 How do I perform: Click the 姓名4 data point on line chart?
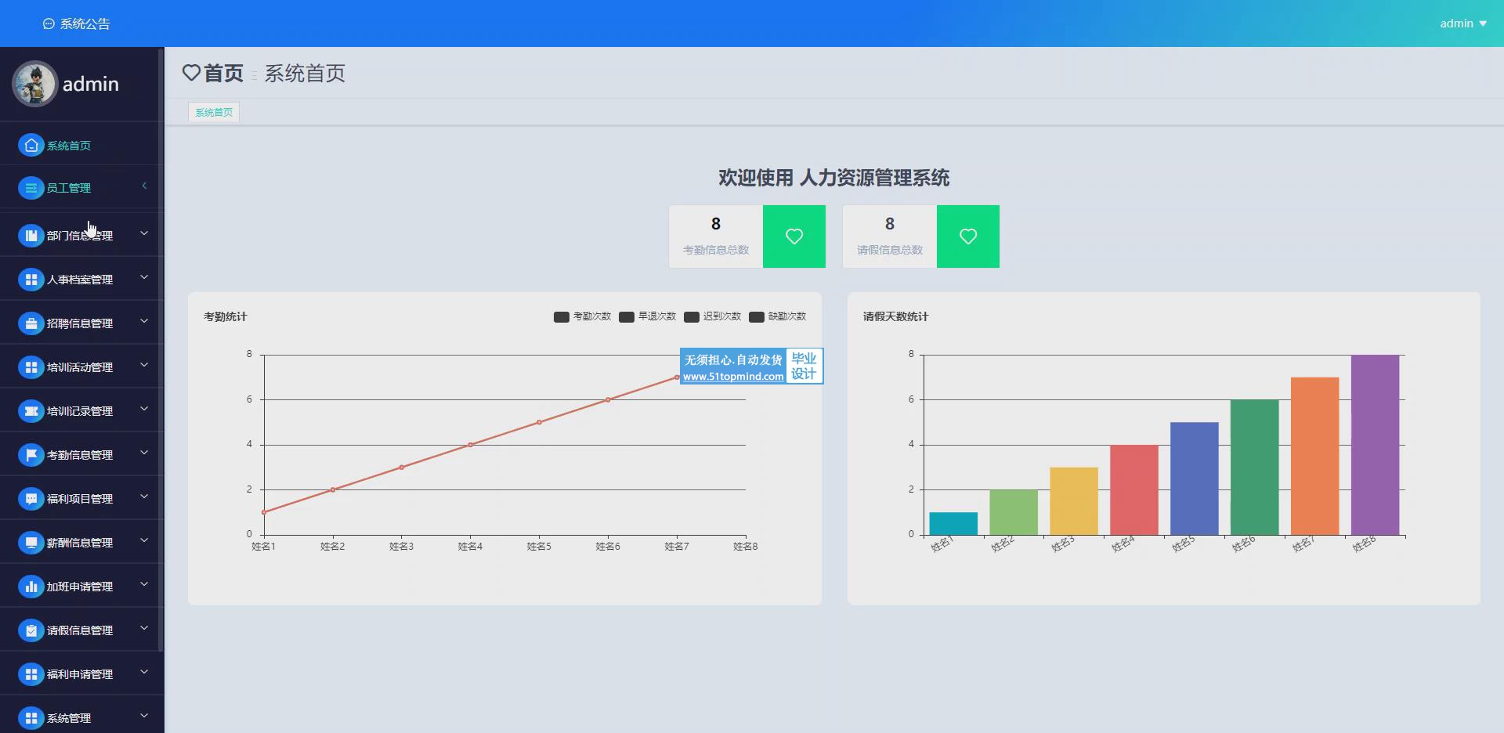[x=470, y=445]
